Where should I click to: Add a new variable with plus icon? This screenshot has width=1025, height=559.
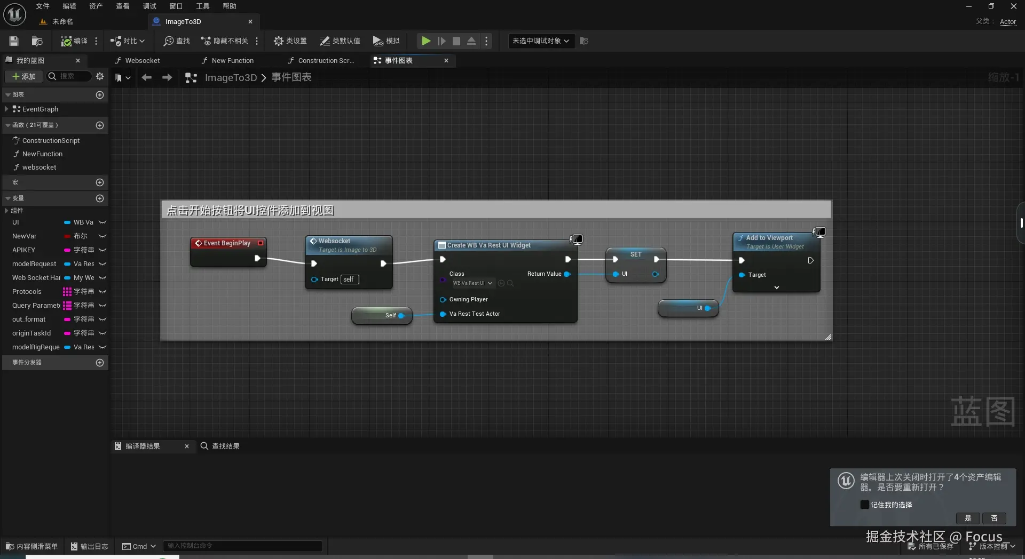click(99, 198)
